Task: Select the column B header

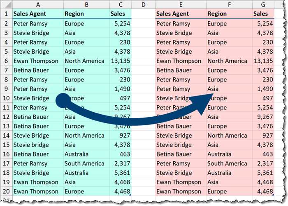Action: pos(86,5)
